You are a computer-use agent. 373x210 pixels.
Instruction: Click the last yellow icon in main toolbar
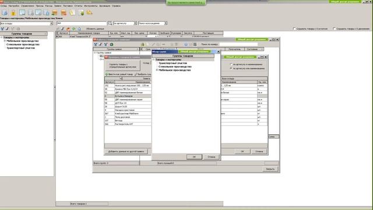[x=89, y=13]
